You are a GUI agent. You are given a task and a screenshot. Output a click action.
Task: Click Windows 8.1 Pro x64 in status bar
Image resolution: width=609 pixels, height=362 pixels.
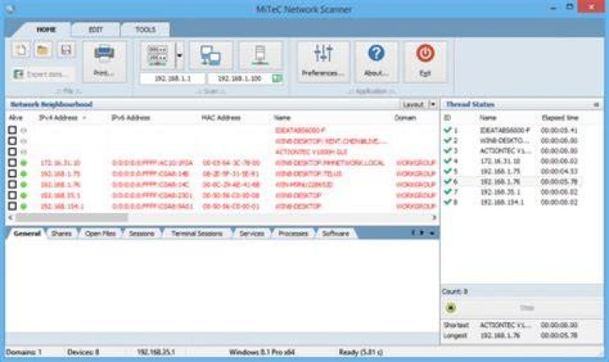click(x=261, y=353)
